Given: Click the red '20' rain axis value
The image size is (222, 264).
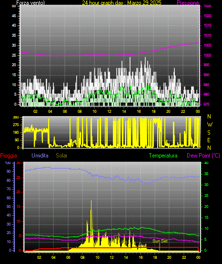Looking at the screenshot, I should pos(19,192).
